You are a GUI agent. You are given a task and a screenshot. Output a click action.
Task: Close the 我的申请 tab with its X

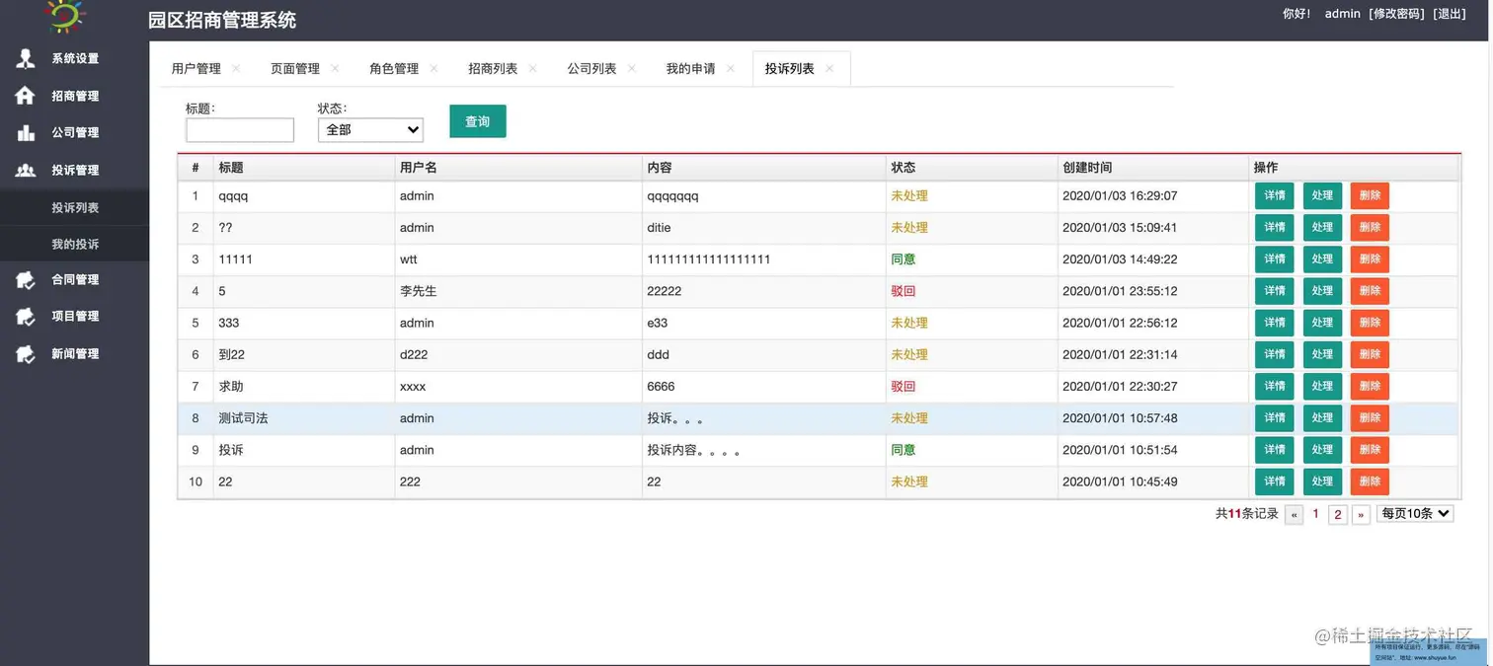click(730, 68)
